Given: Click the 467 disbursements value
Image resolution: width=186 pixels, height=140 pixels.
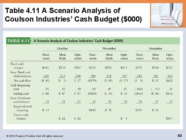Looking at the screenshot, I should tap(125, 76).
